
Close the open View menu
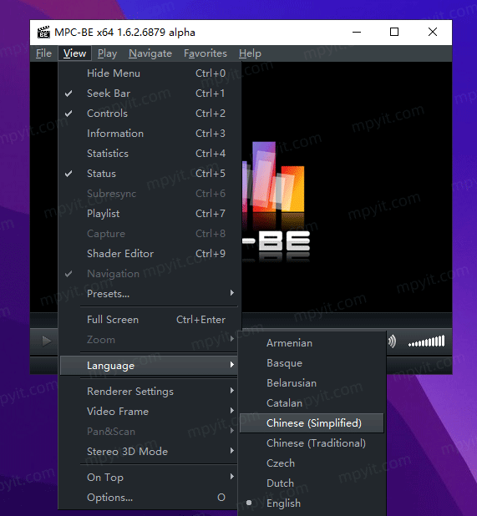(74, 53)
